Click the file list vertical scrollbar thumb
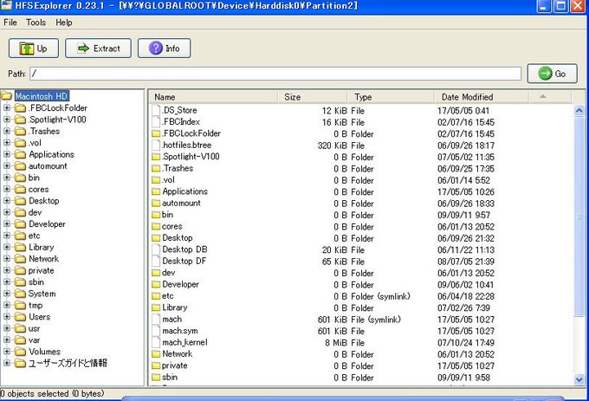589x401 pixels. (579, 217)
